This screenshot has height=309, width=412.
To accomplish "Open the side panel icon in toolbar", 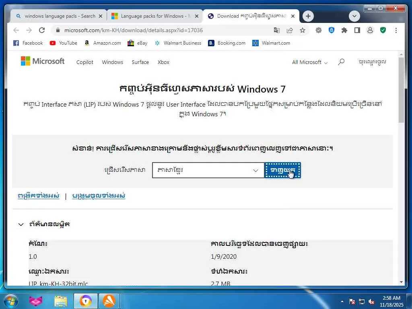I will [357, 30].
